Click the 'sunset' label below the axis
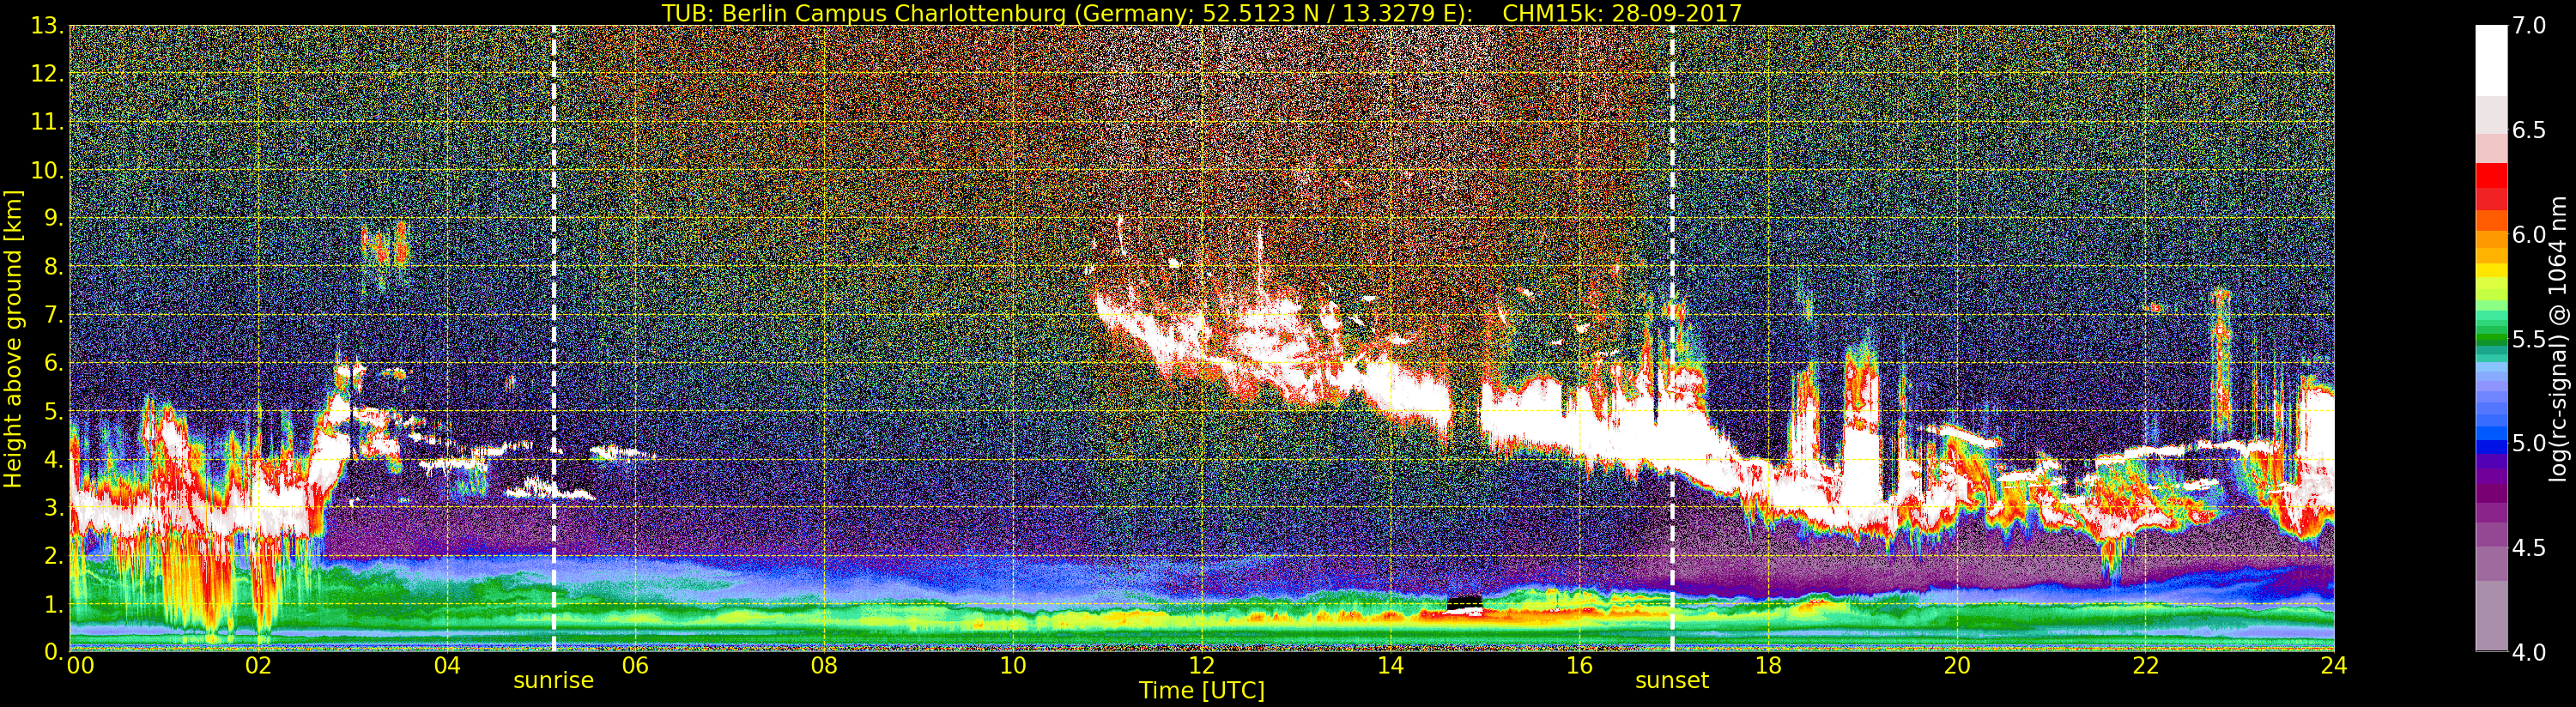2576x707 pixels. click(x=1671, y=681)
